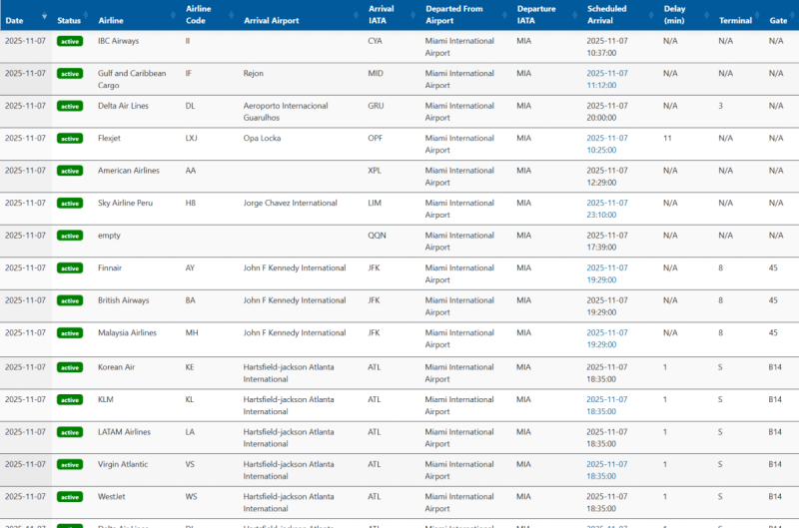799x528 pixels.
Task: Open Sky Airline Peru 23:10:00 arrival link
Action: point(607,209)
